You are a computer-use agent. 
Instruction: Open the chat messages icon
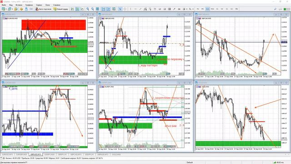coord(280,9)
